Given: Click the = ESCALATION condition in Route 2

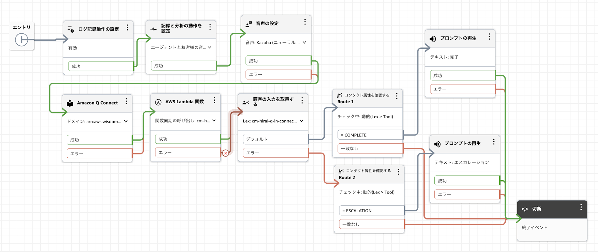Looking at the screenshot, I should pos(372,210).
